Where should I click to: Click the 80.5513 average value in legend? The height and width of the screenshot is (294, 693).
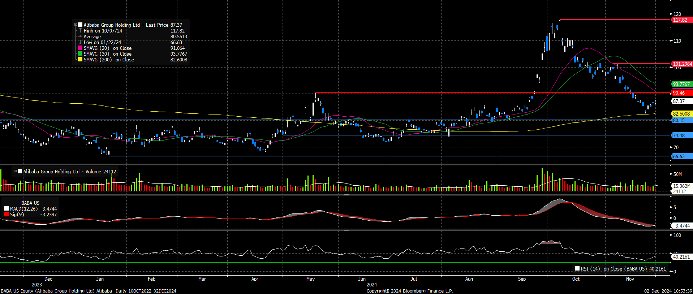pyautogui.click(x=179, y=36)
